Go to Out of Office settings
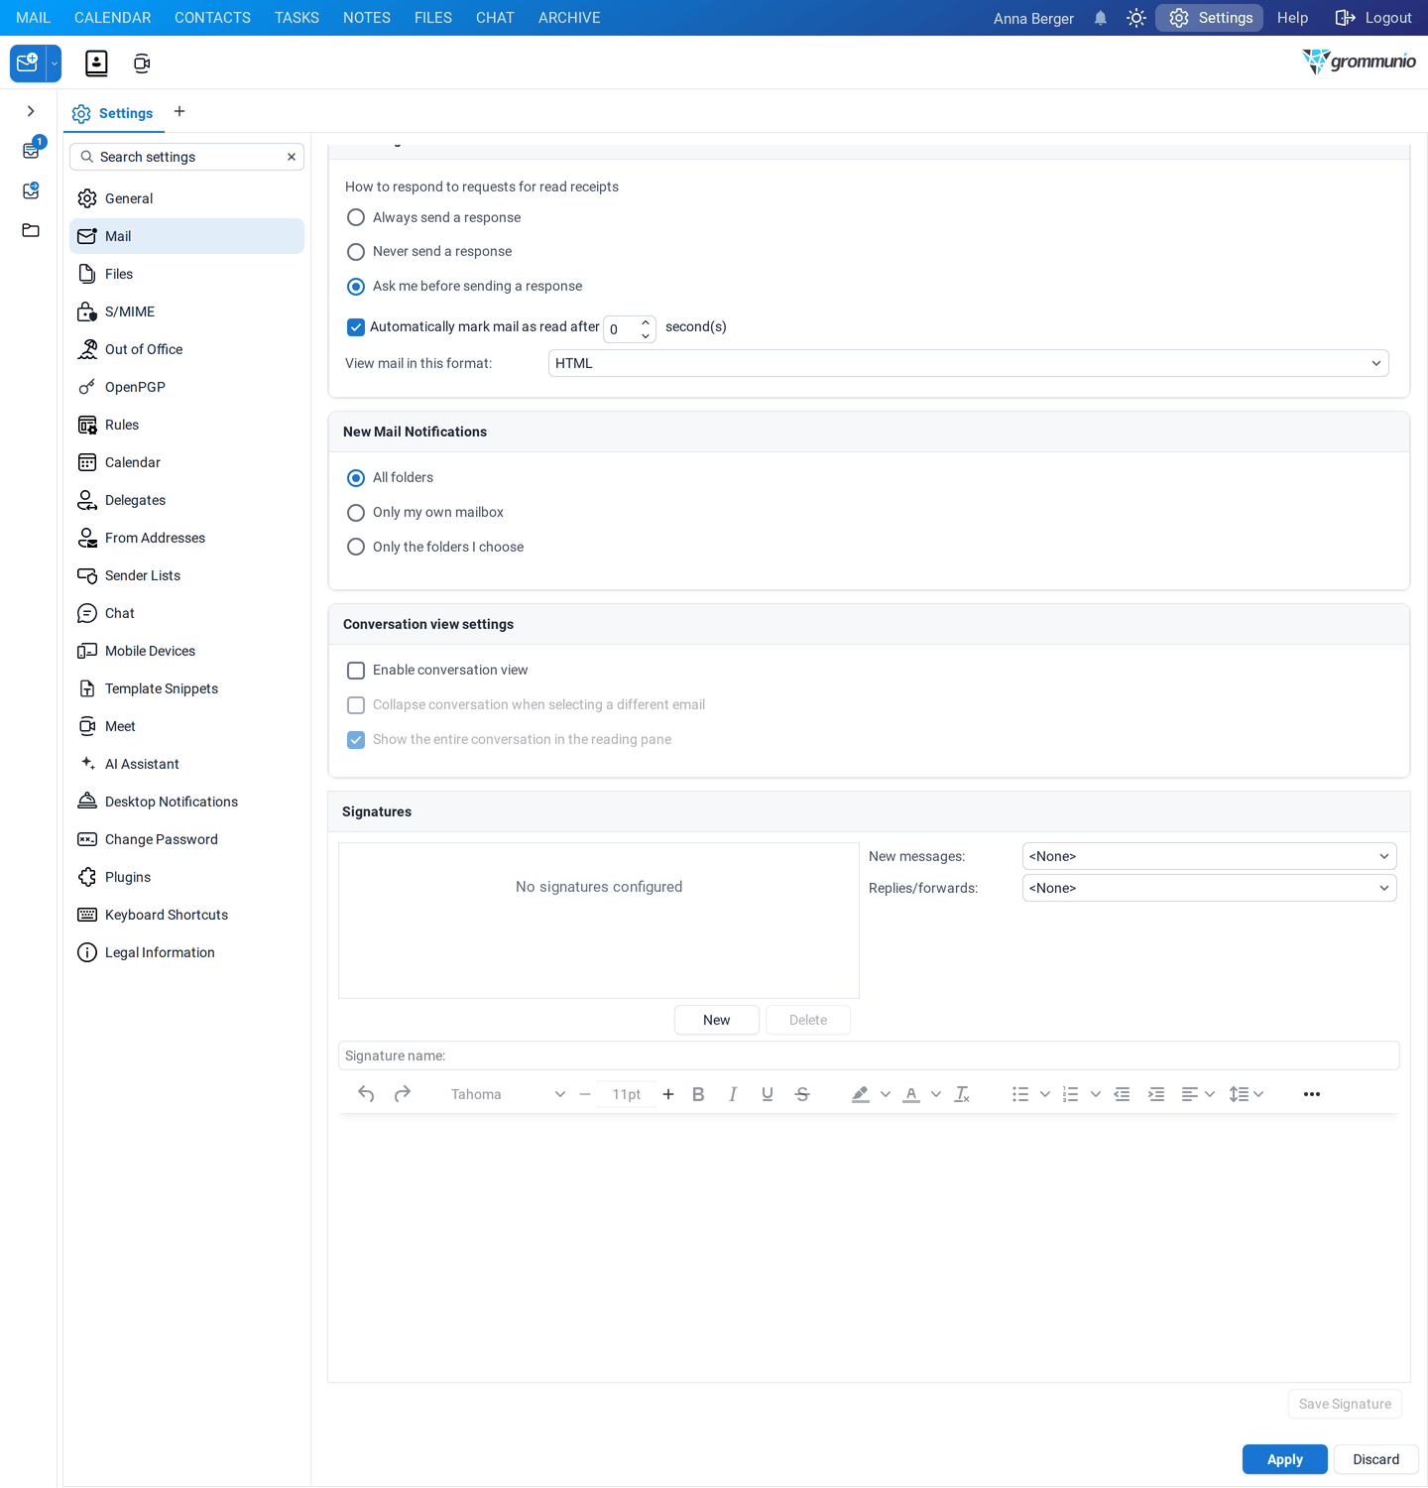 coord(186,349)
